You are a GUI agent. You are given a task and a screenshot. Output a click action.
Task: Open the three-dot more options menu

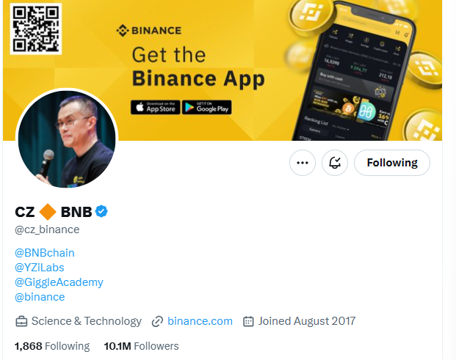pyautogui.click(x=303, y=163)
